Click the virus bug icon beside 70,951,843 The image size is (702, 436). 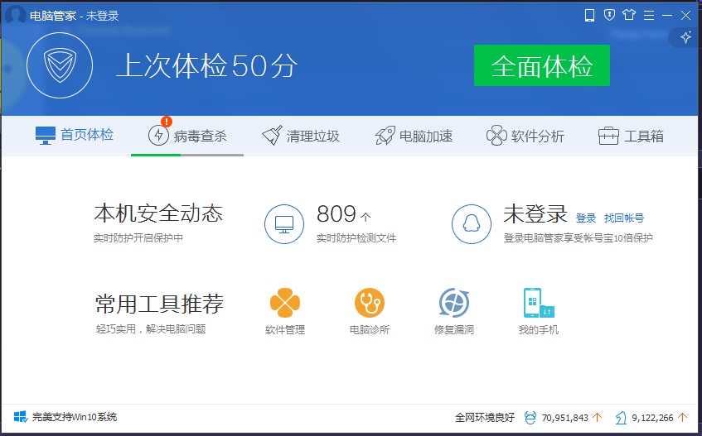530,418
